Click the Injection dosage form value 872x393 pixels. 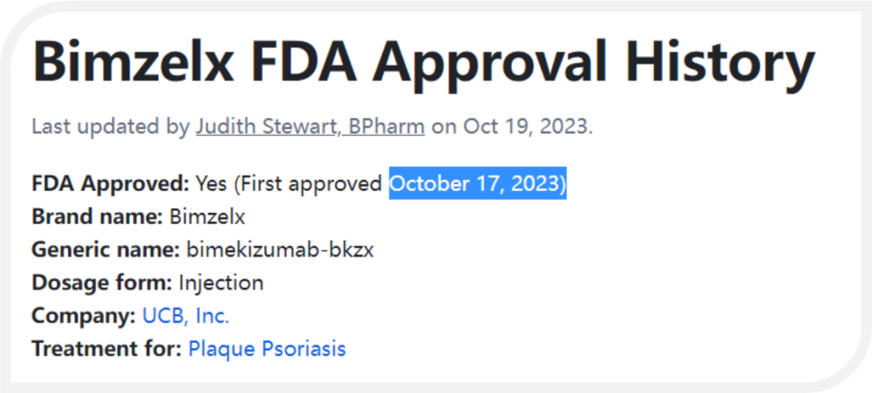click(x=220, y=283)
